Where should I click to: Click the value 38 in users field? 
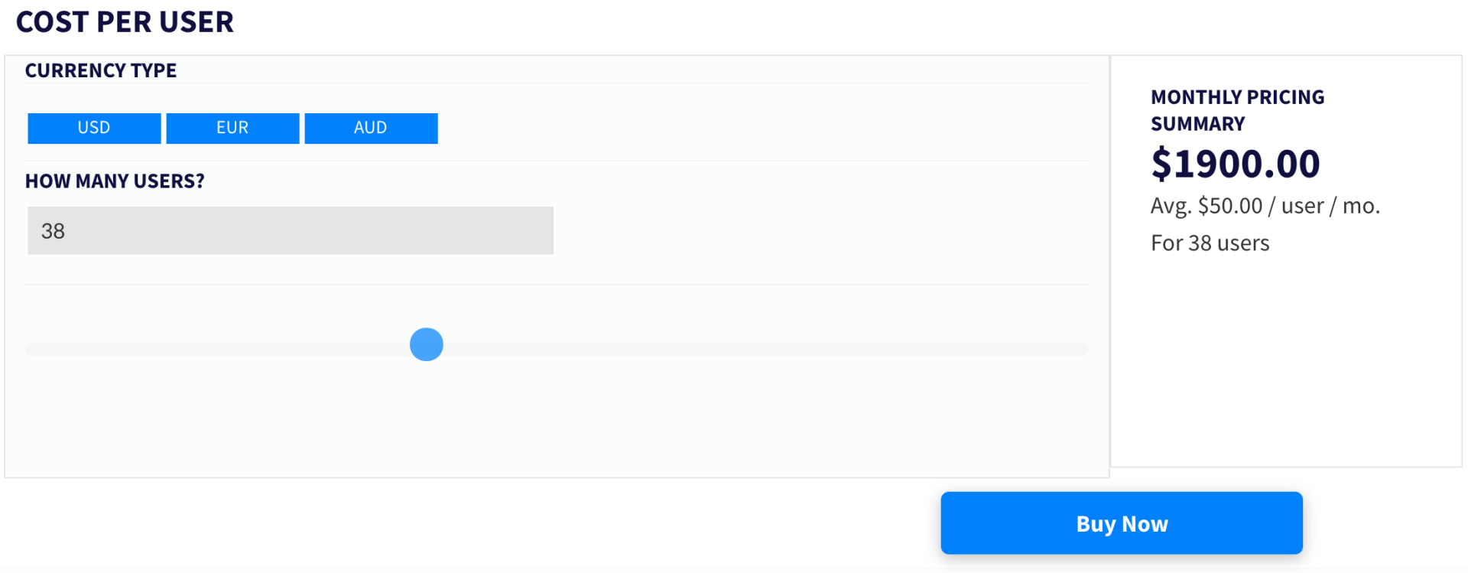pos(53,231)
